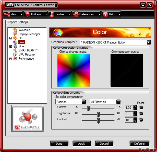This screenshot has height=152, width=157.
Task: Click the Contrast value field showing 100
Action: click(x=129, y=120)
